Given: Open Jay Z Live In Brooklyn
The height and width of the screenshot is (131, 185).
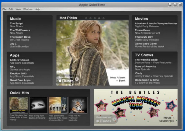Looking at the screenshot, I should (x=19, y=45).
